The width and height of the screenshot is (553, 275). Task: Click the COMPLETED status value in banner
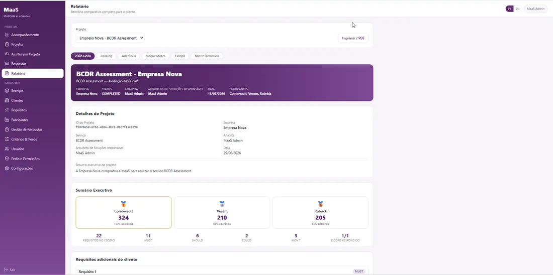tap(111, 94)
